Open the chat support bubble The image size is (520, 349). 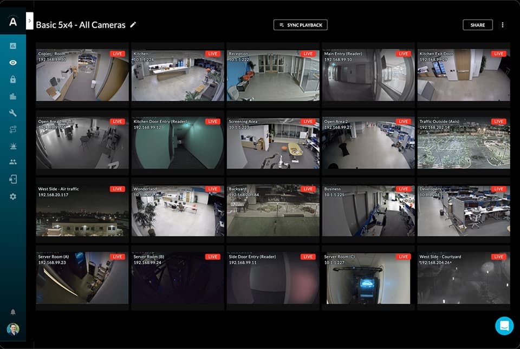[x=504, y=326]
